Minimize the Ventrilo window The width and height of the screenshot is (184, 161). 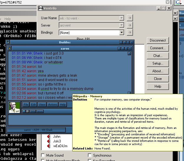pos(159,8)
